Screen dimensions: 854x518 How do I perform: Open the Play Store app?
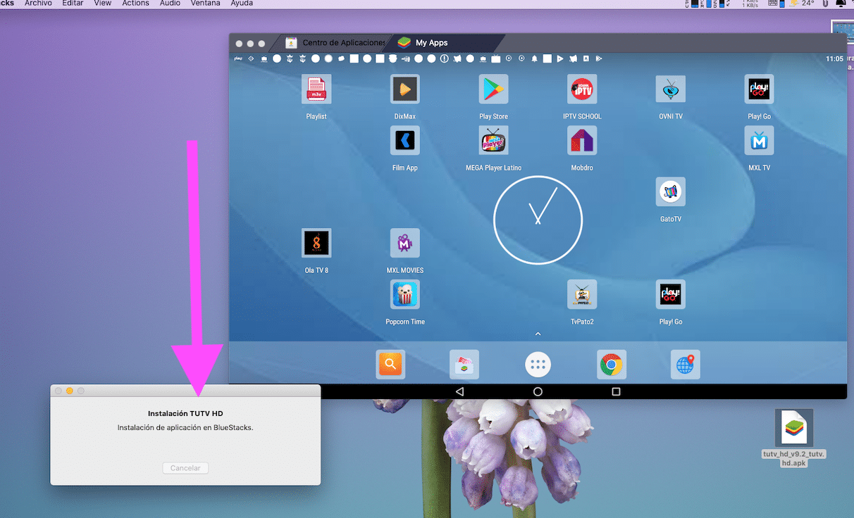pos(493,89)
